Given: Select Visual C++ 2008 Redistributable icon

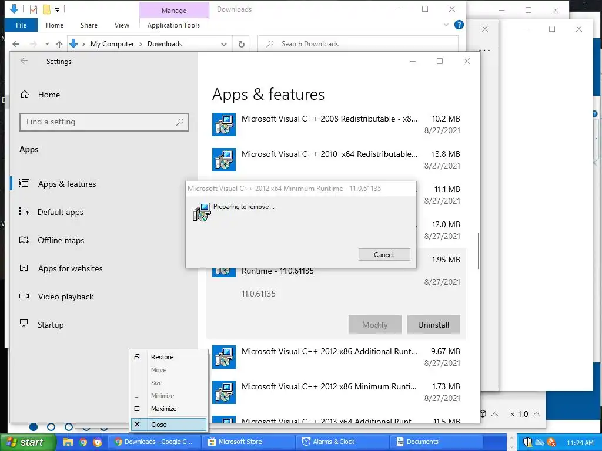Looking at the screenshot, I should (x=224, y=124).
